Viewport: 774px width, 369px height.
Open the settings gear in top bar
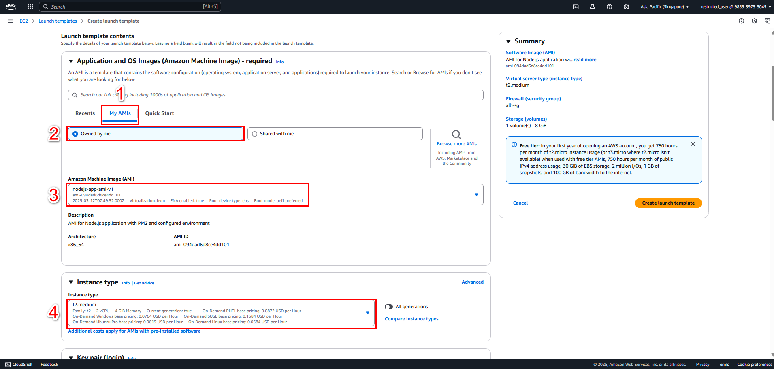point(626,6)
